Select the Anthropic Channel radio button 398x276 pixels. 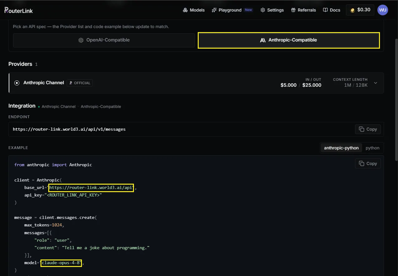(17, 83)
